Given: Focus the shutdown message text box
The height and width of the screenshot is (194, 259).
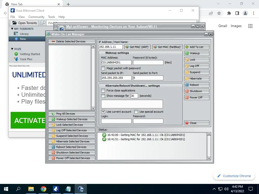Looking at the screenshot, I should click(132, 104).
